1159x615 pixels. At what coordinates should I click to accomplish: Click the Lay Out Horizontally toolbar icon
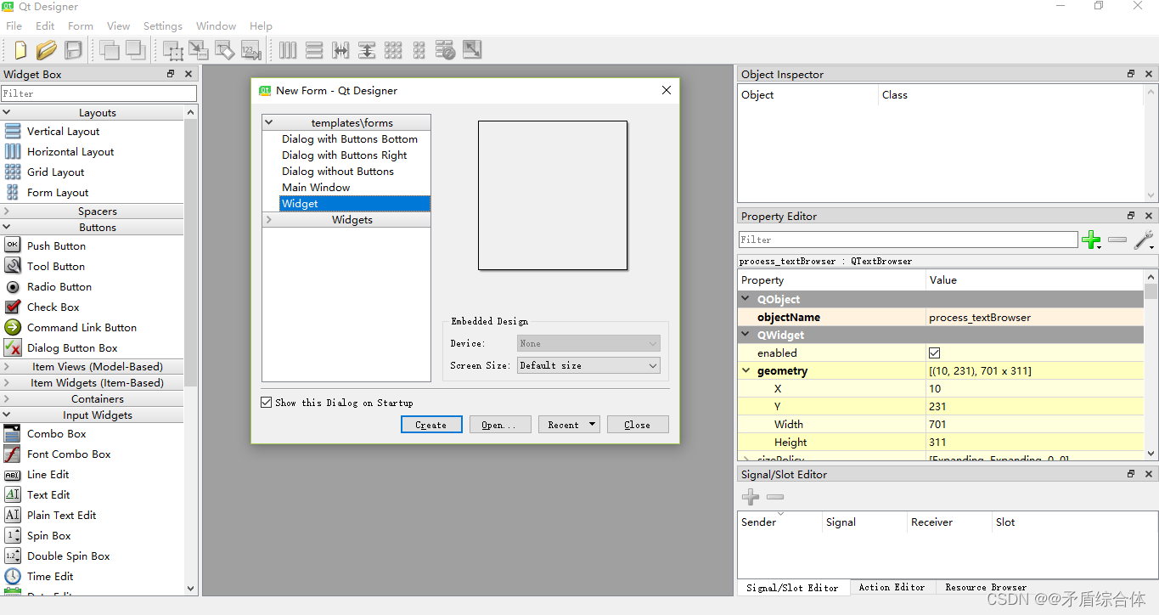click(x=288, y=50)
